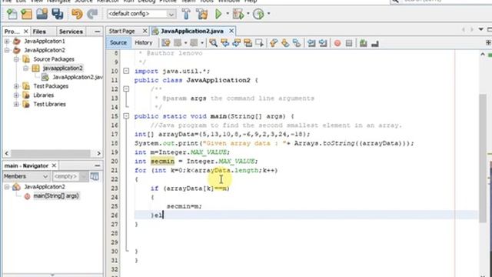Click the Debug Project icon

click(x=238, y=14)
